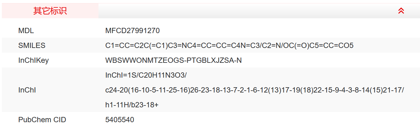
Task: Open the PubChem CID 5405540 value
Action: (120, 120)
